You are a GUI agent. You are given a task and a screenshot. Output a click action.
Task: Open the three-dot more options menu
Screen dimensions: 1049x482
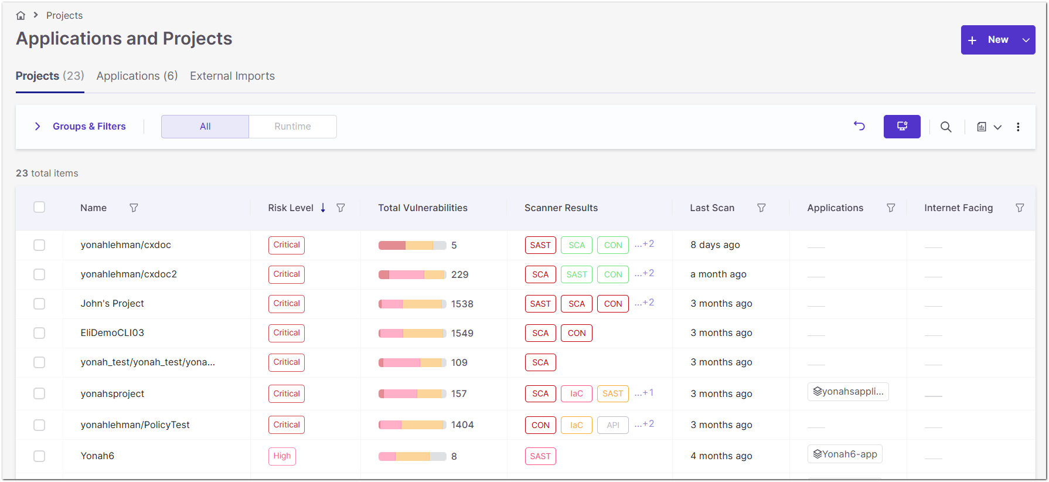[1018, 127]
